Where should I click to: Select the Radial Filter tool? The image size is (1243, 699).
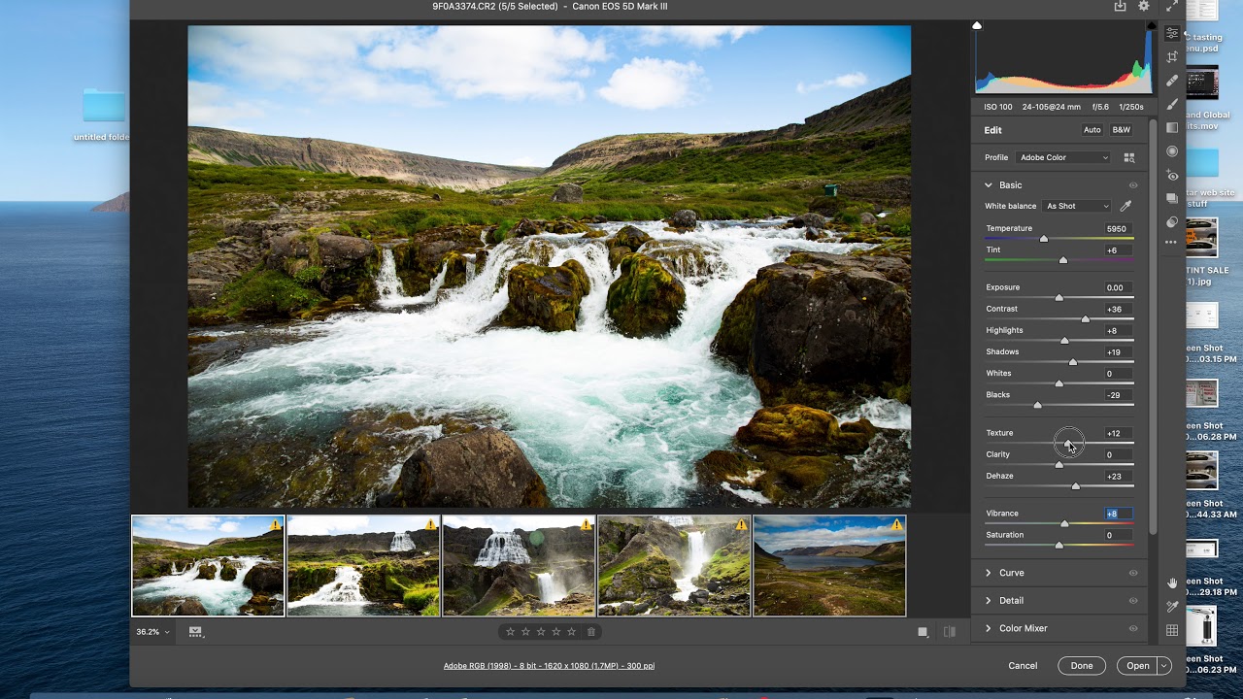[1172, 150]
